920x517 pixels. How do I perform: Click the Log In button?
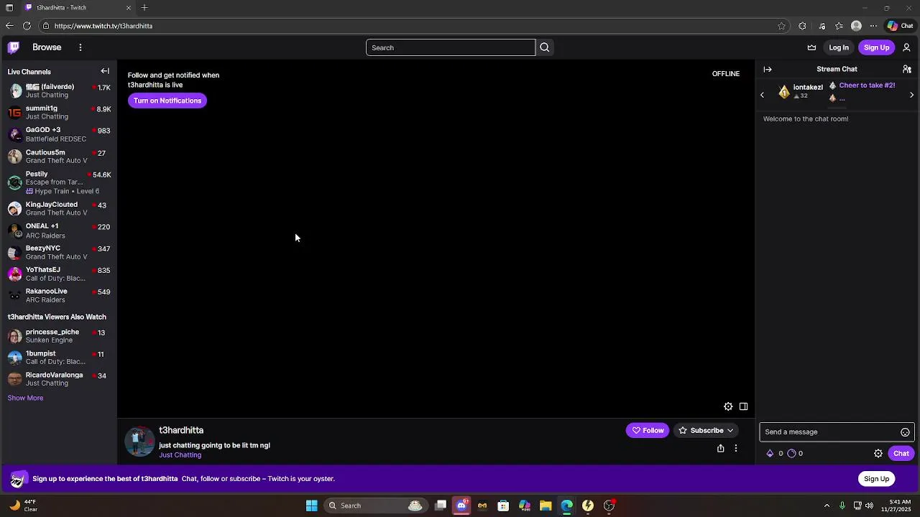click(x=839, y=47)
